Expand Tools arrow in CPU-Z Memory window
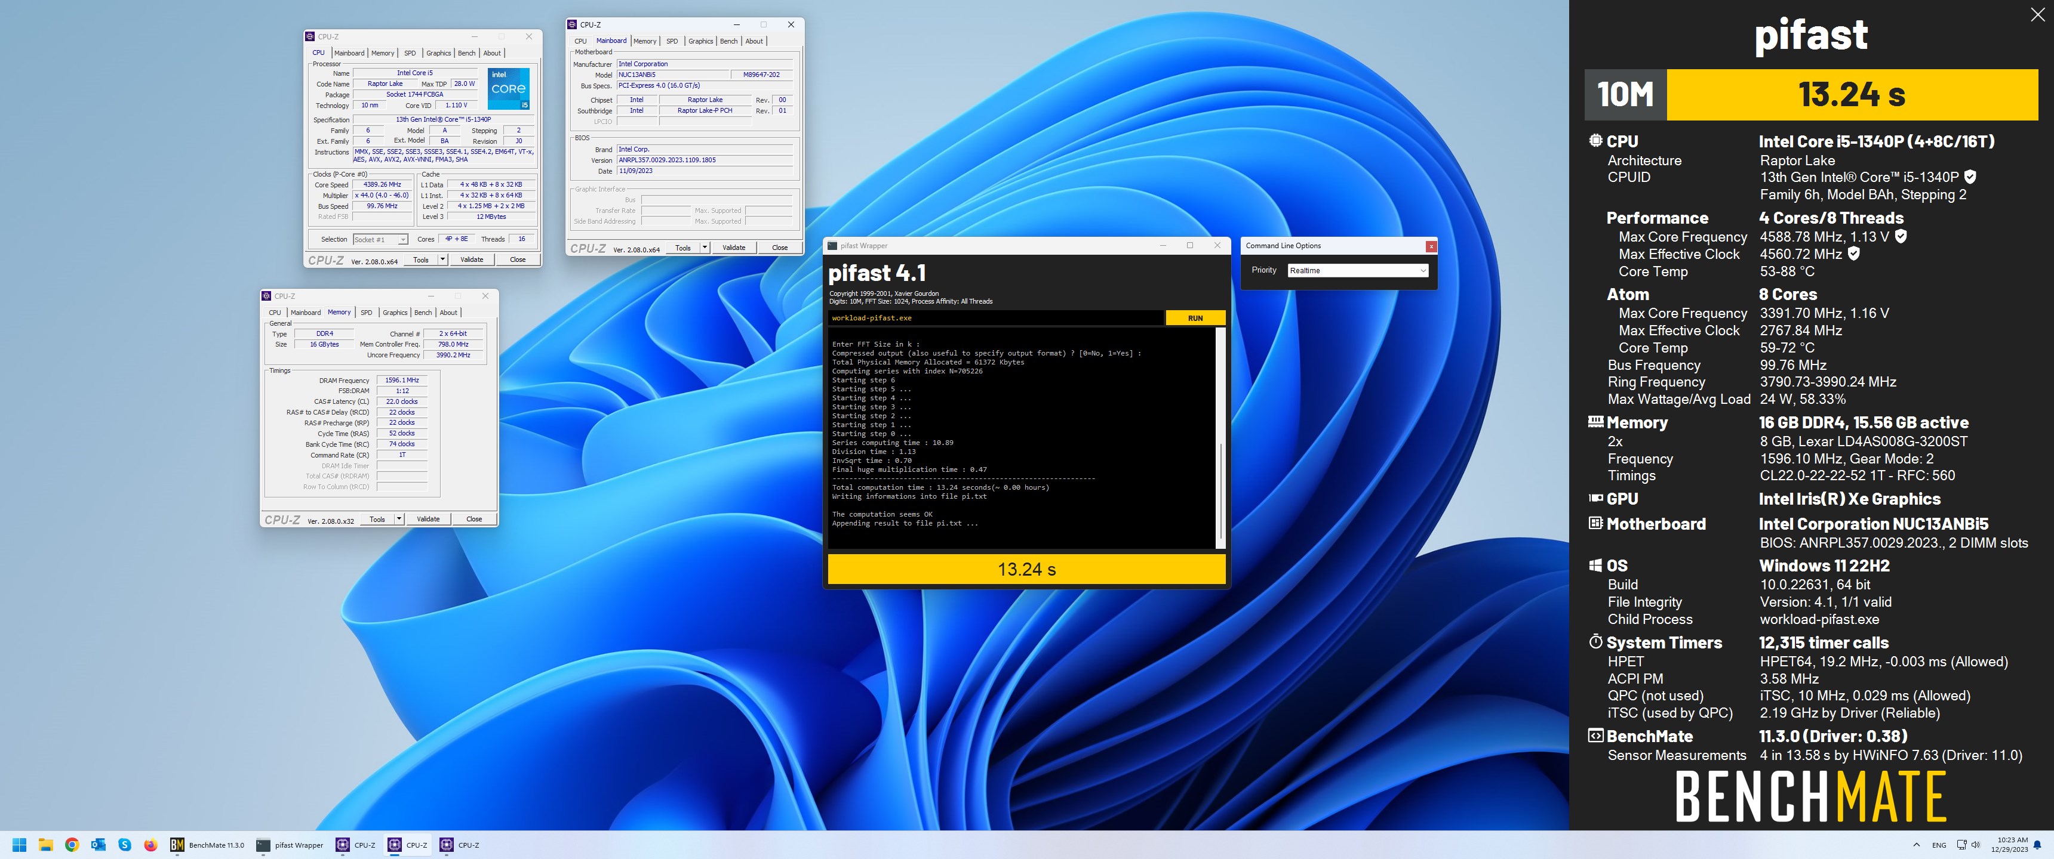2054x859 pixels. [399, 519]
